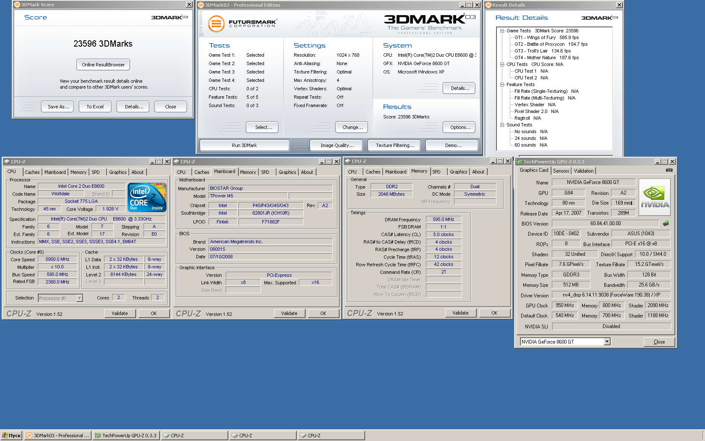This screenshot has height=441, width=705.
Task: Start benchmark with Run 3DMark button
Action: [x=244, y=145]
